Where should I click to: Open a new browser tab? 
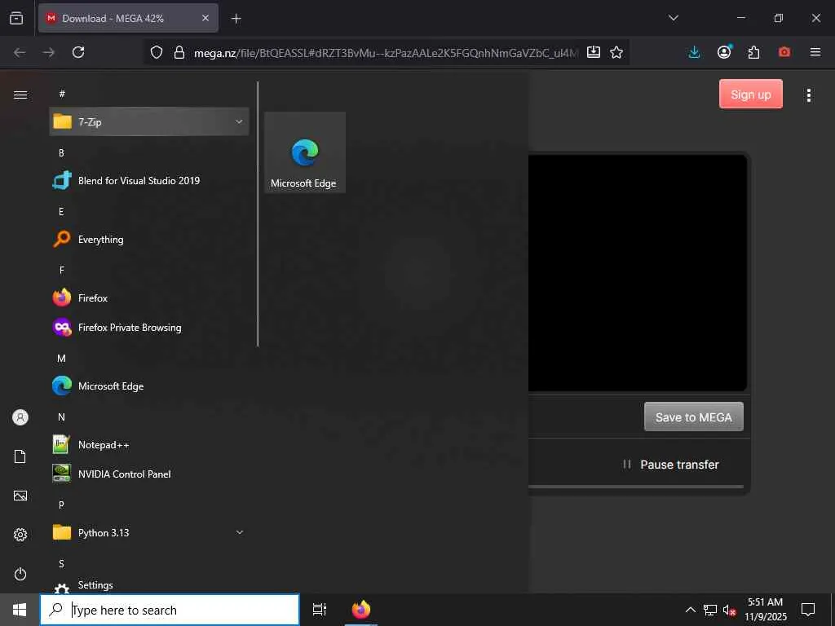tap(236, 19)
